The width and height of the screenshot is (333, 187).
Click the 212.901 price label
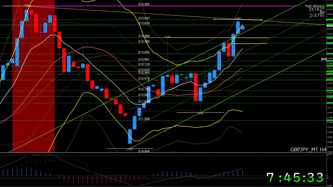pyautogui.click(x=144, y=60)
